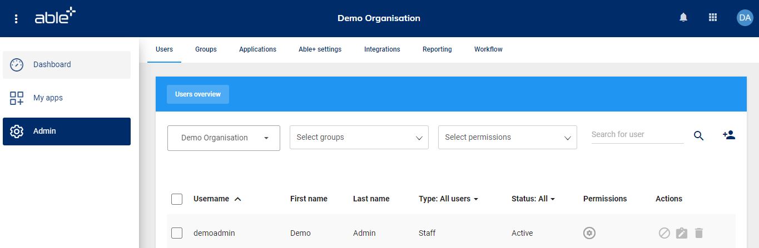Open the three-dot menu beside logo

tap(16, 19)
